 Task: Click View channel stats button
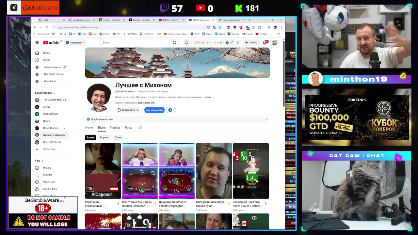click(154, 110)
